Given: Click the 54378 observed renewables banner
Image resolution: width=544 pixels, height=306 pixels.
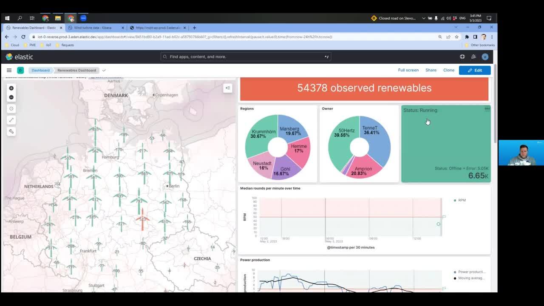Looking at the screenshot, I should [x=364, y=88].
